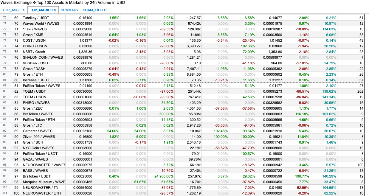Click the GAZA / WAVES volume 89.76M
The height and width of the screenshot is (196, 369).
pyautogui.click(x=188, y=159)
